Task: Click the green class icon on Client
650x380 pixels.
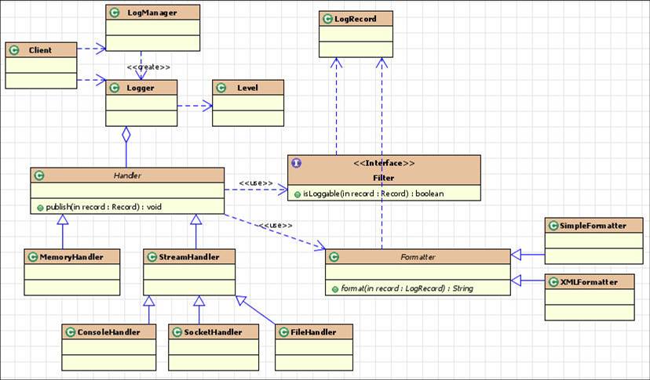Action: pyautogui.click(x=14, y=50)
